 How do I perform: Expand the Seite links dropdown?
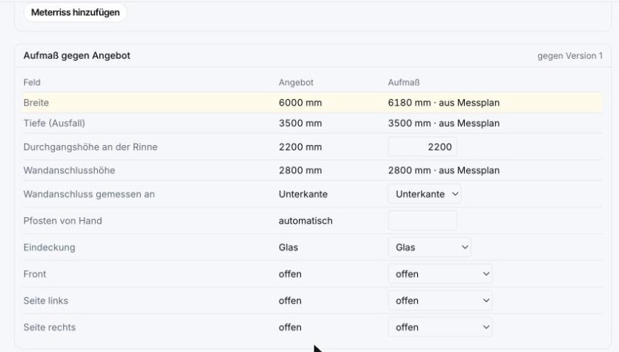440,301
